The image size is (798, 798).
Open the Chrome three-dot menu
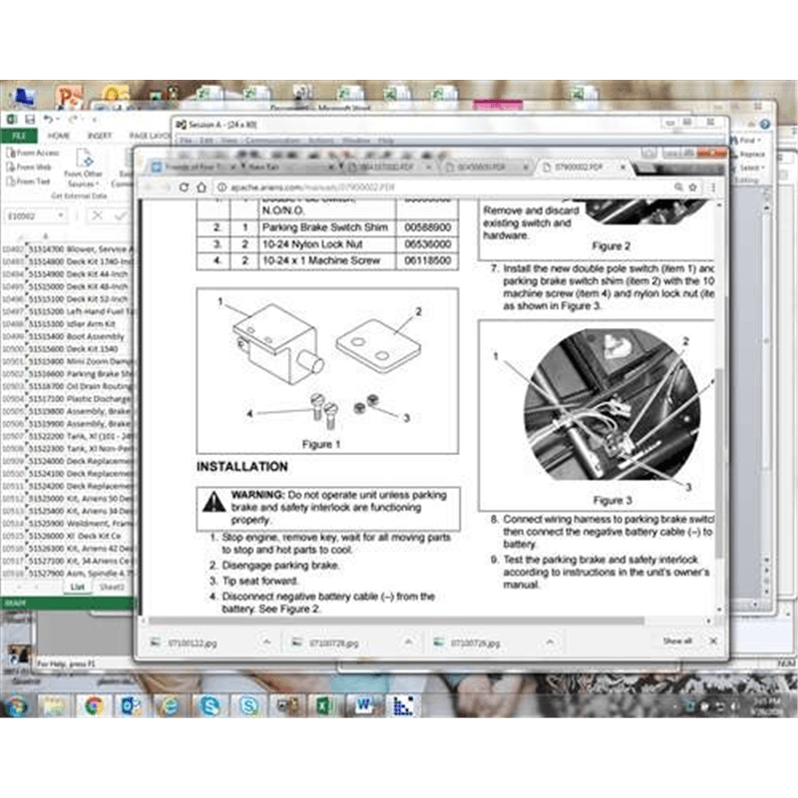point(712,188)
